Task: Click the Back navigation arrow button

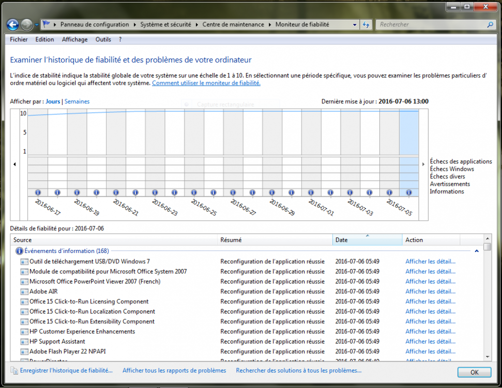Action: coord(12,24)
